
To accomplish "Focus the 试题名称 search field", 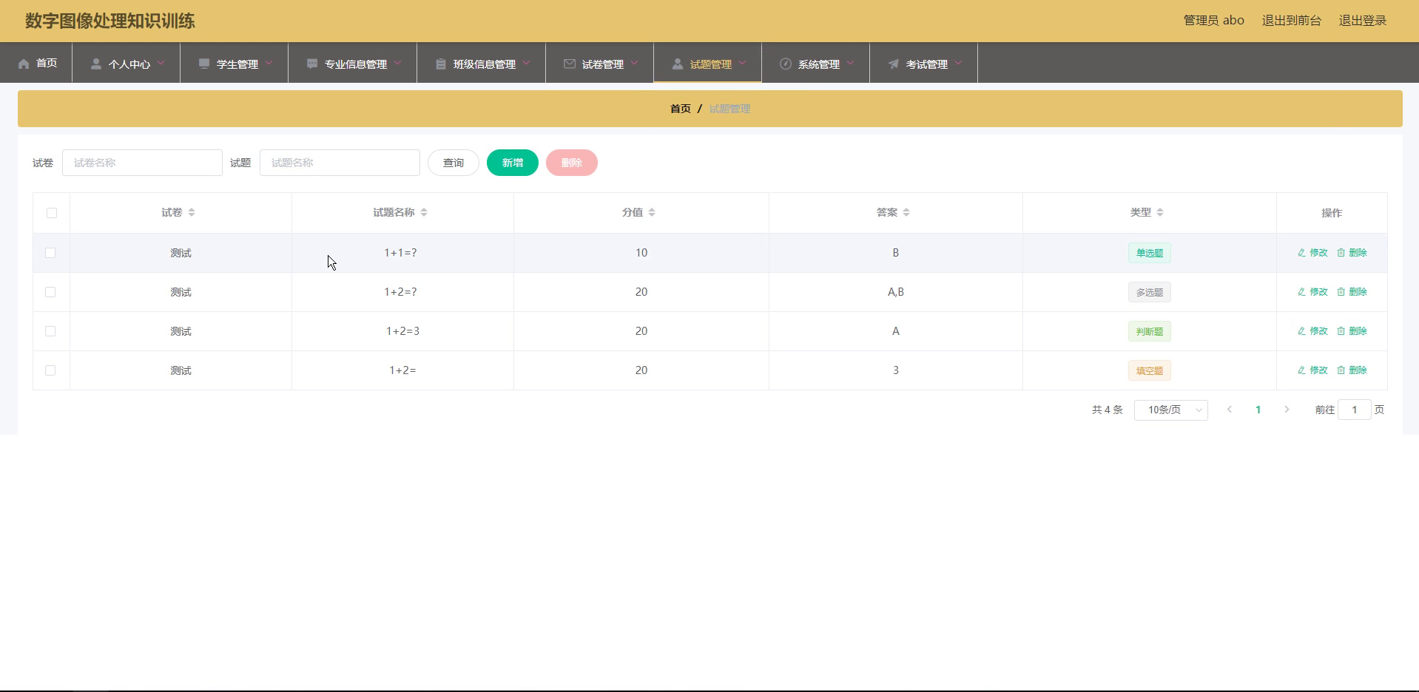I will click(x=340, y=163).
